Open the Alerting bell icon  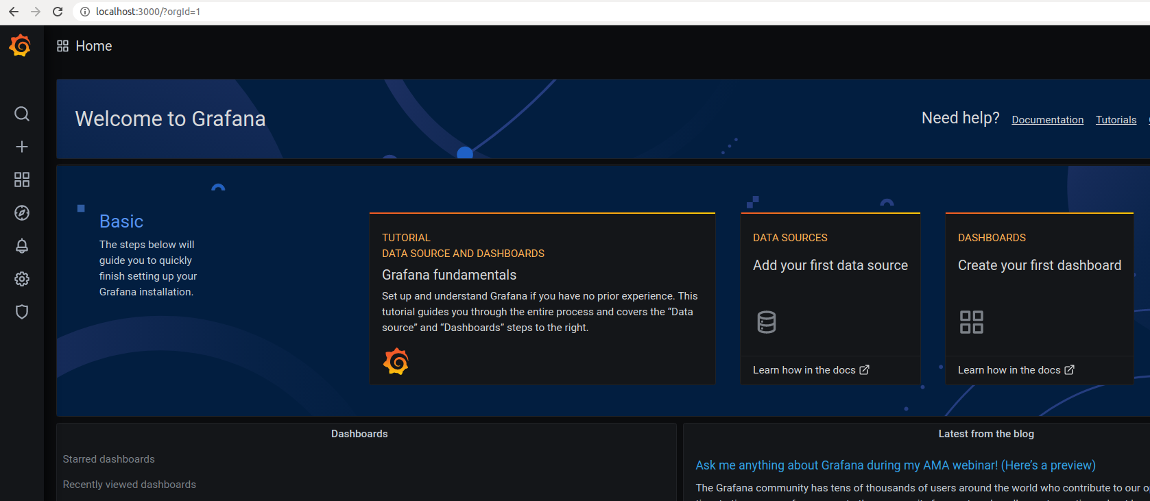click(22, 246)
